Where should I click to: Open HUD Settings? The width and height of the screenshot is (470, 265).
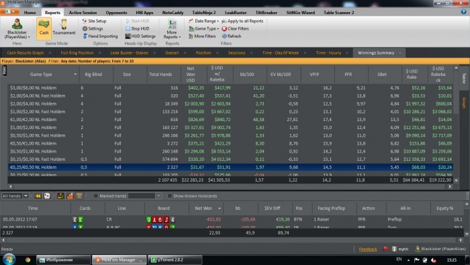140,36
